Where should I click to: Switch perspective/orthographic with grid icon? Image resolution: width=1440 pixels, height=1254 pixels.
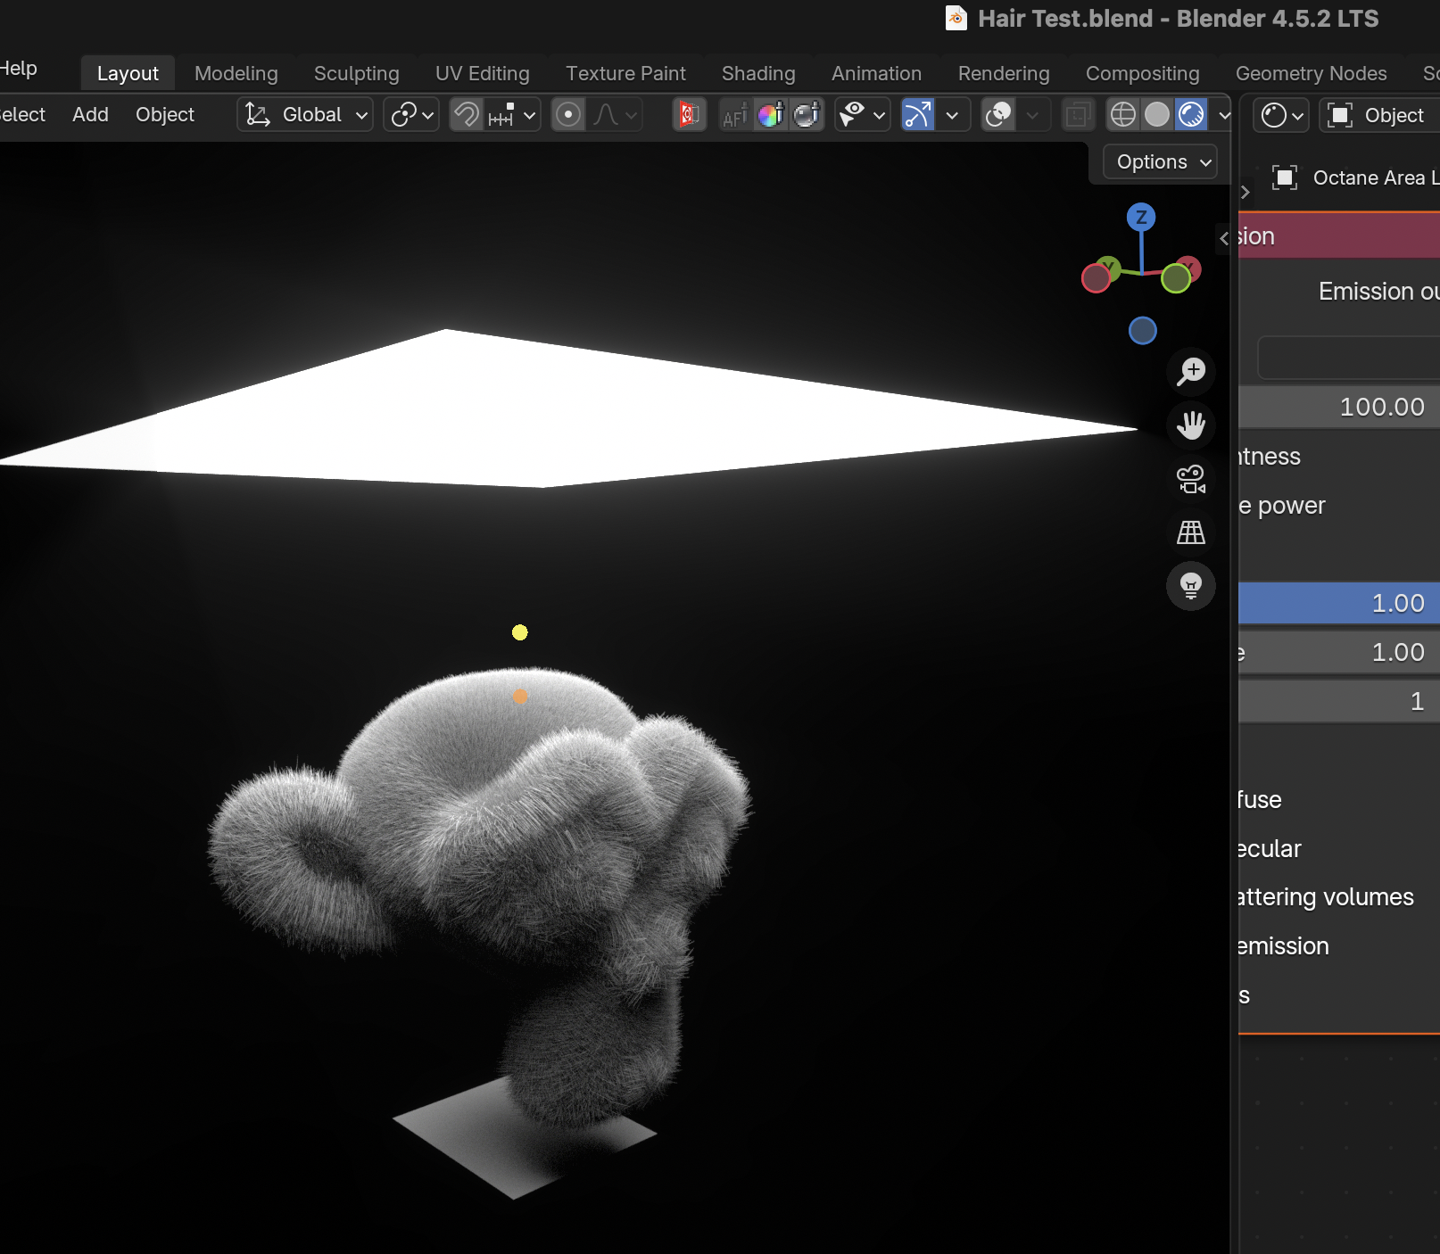click(1190, 532)
